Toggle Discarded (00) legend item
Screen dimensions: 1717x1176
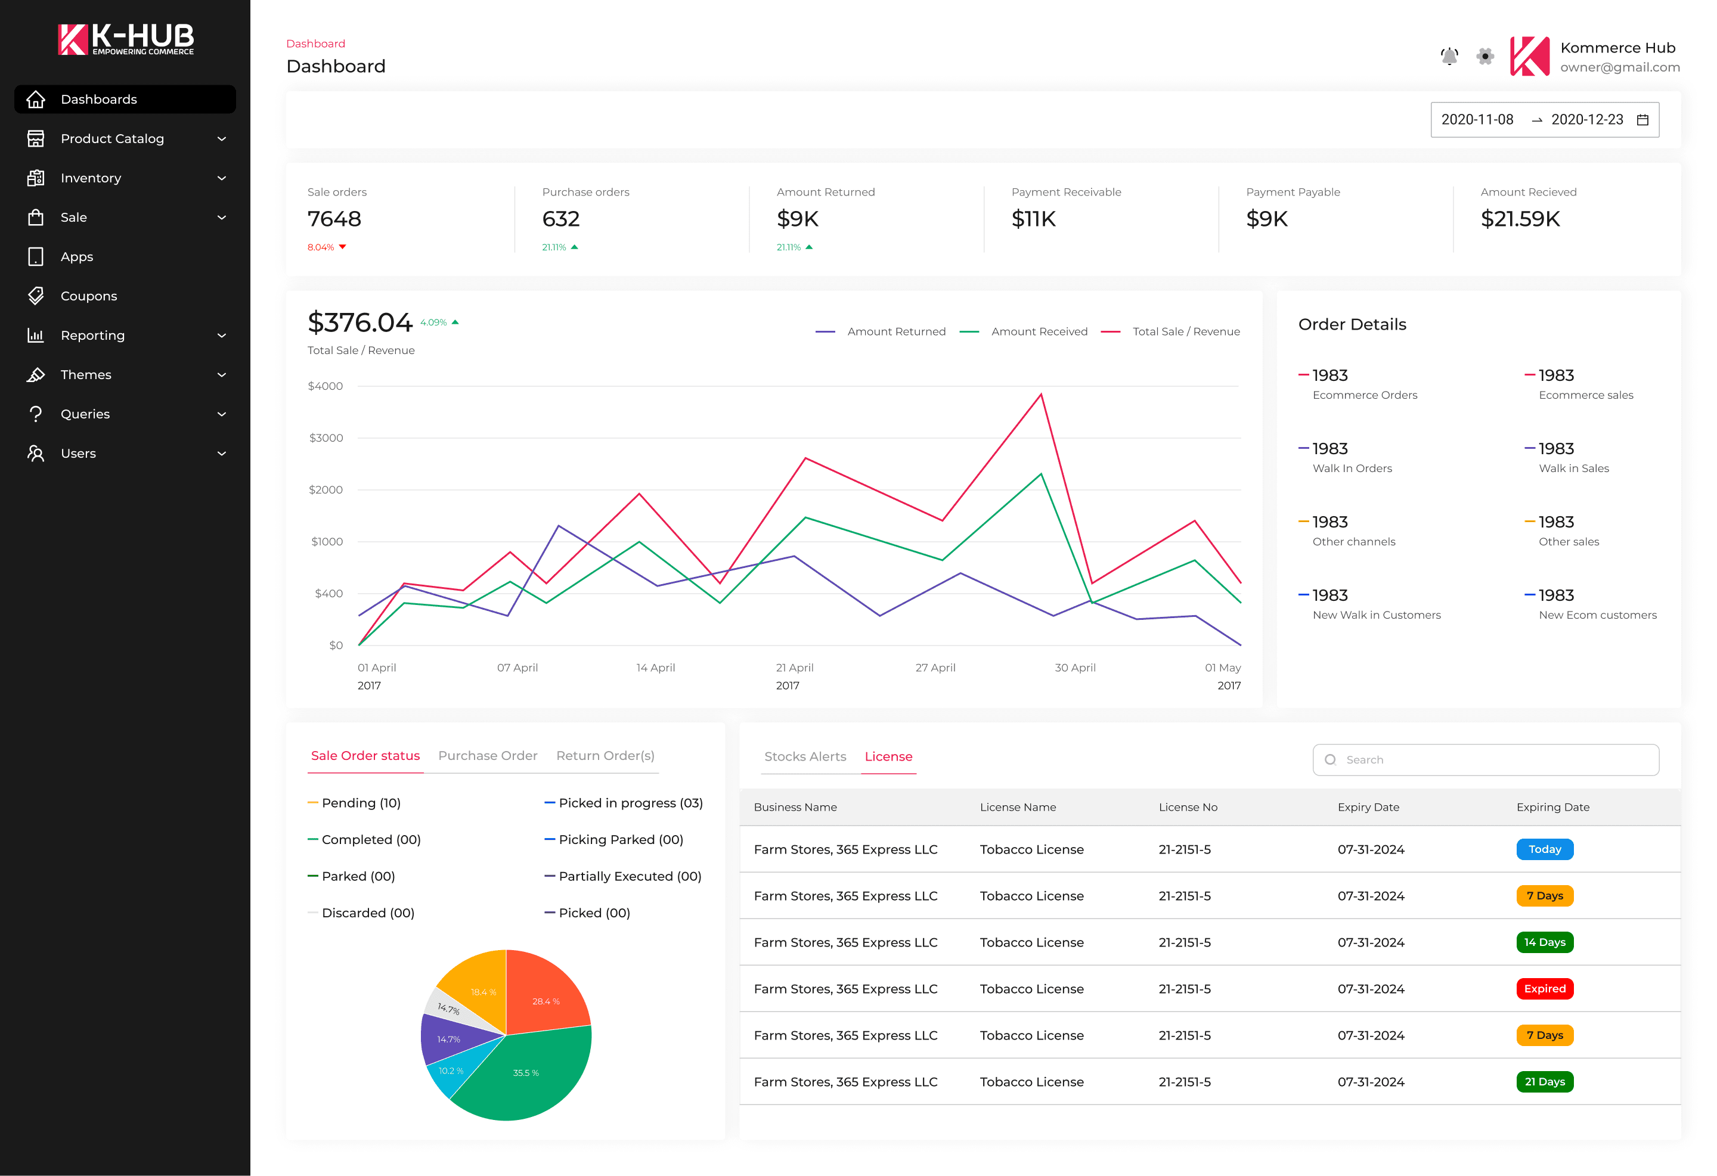tap(361, 913)
